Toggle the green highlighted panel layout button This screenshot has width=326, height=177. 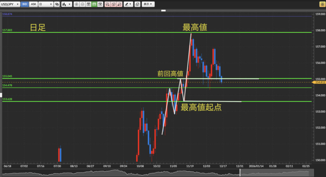[94, 4]
